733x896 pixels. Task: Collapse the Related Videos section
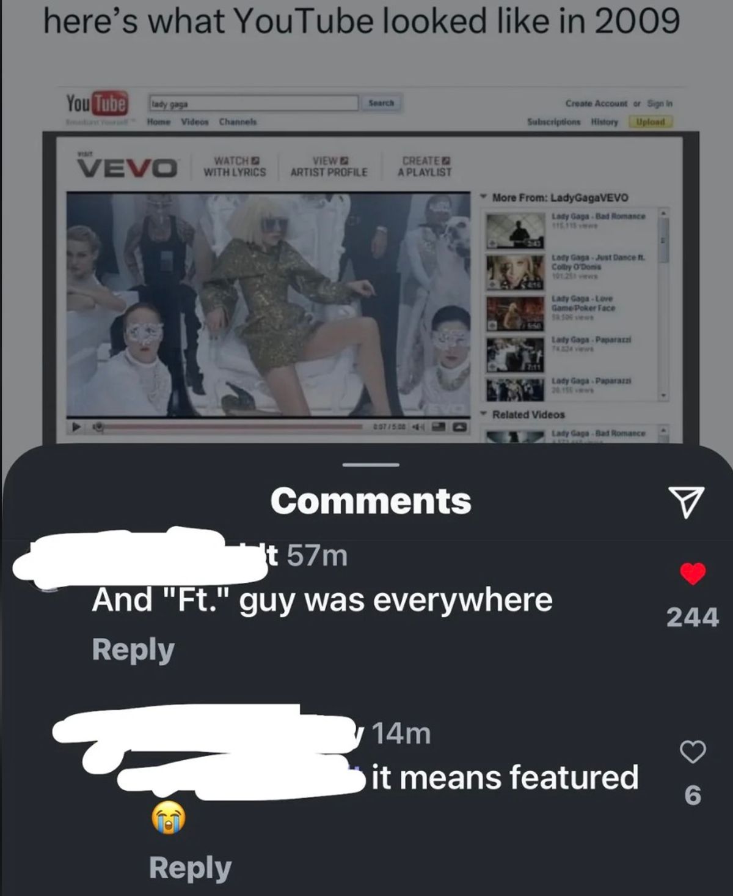click(x=483, y=414)
